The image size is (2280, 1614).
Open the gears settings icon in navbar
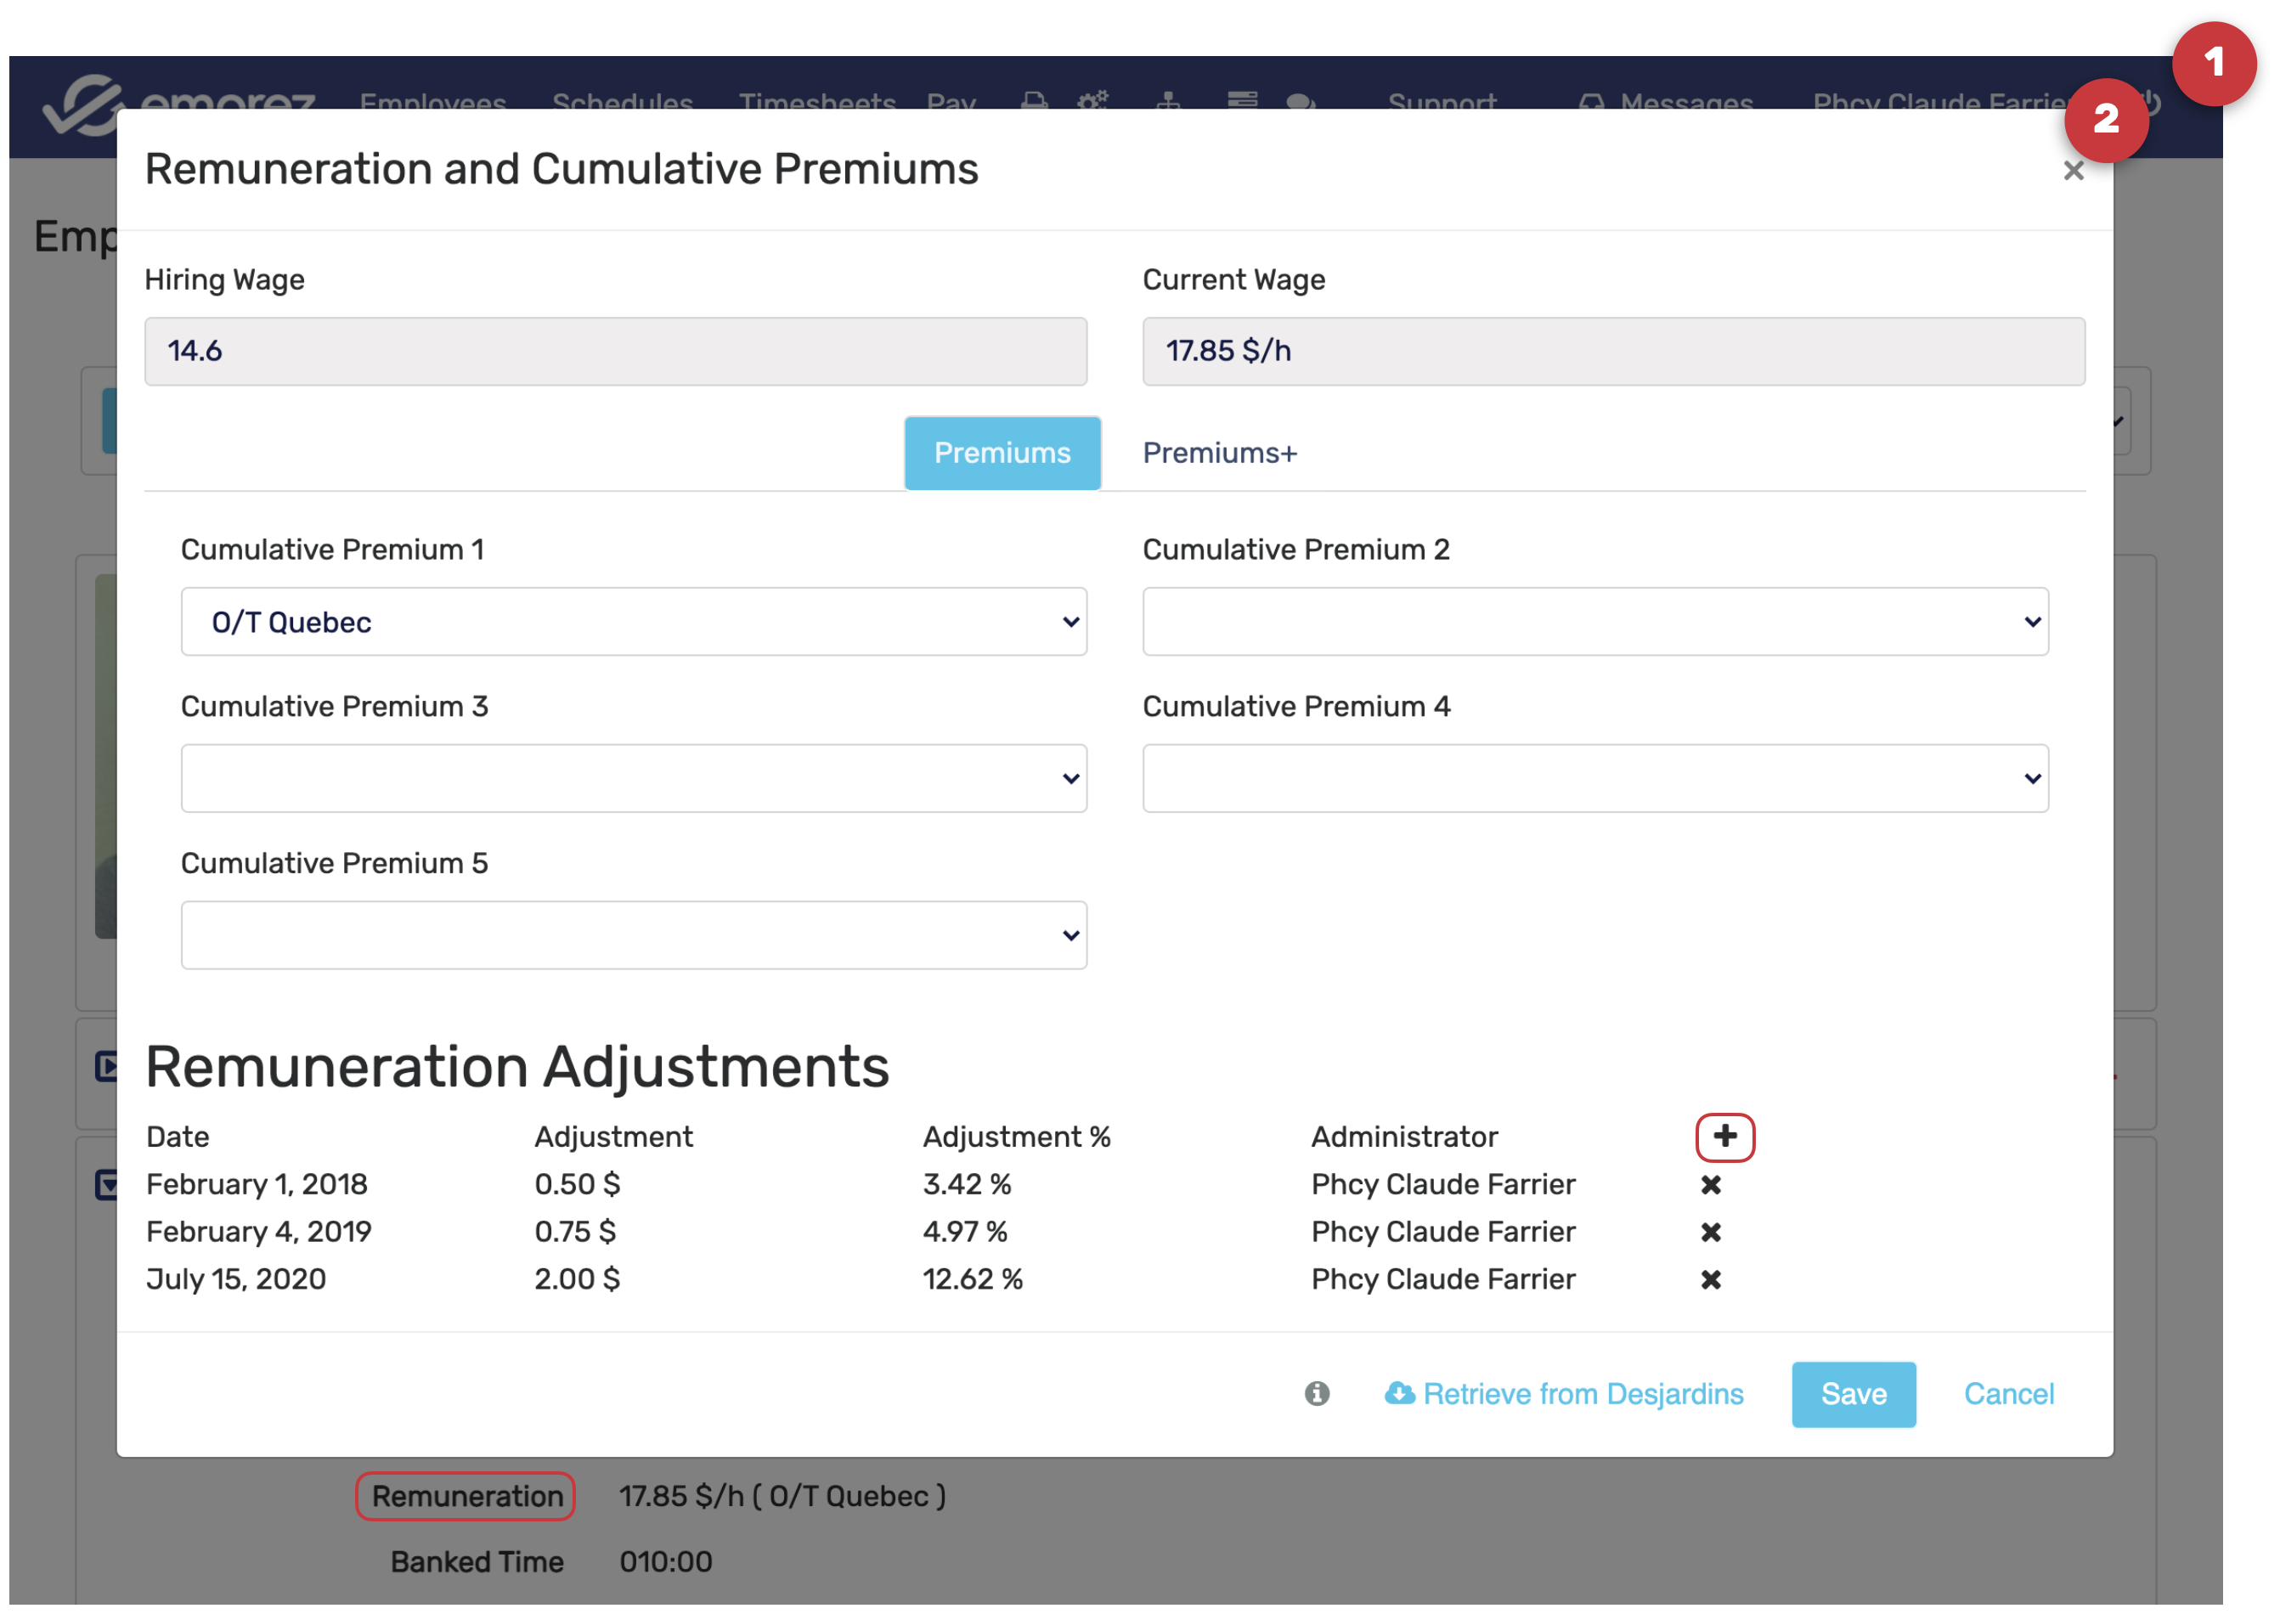[1092, 100]
